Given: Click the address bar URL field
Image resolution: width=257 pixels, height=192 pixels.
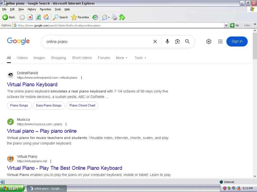Looking at the screenshot, I should click(x=118, y=25).
